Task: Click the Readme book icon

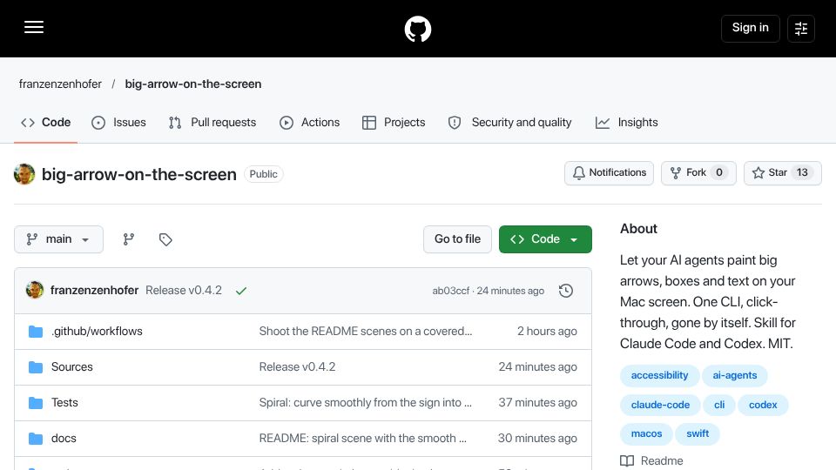Action: pos(627,461)
